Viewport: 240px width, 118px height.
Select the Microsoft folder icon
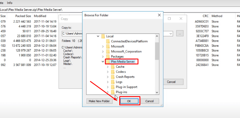pyautogui.click(x=108, y=46)
